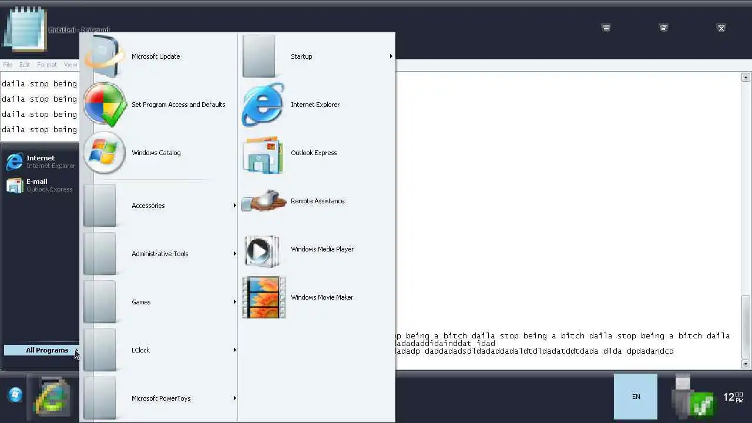This screenshot has width=752, height=423.
Task: Select the Games folder icon
Action: tap(100, 302)
